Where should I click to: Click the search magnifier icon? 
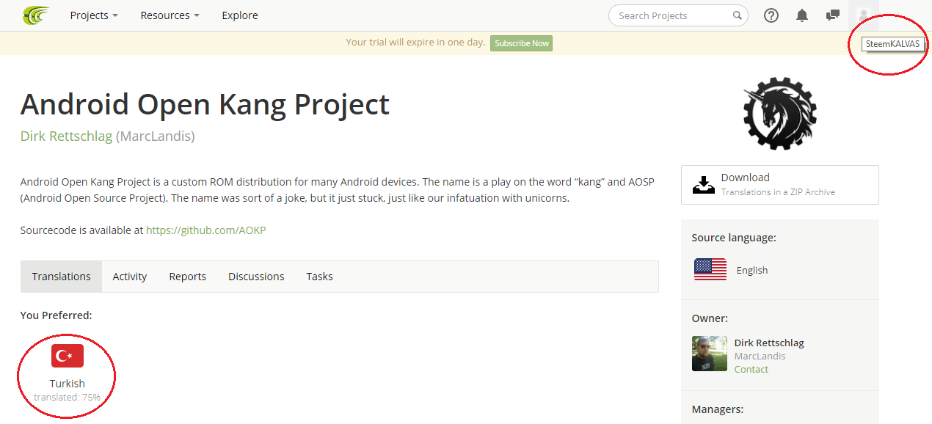click(738, 15)
